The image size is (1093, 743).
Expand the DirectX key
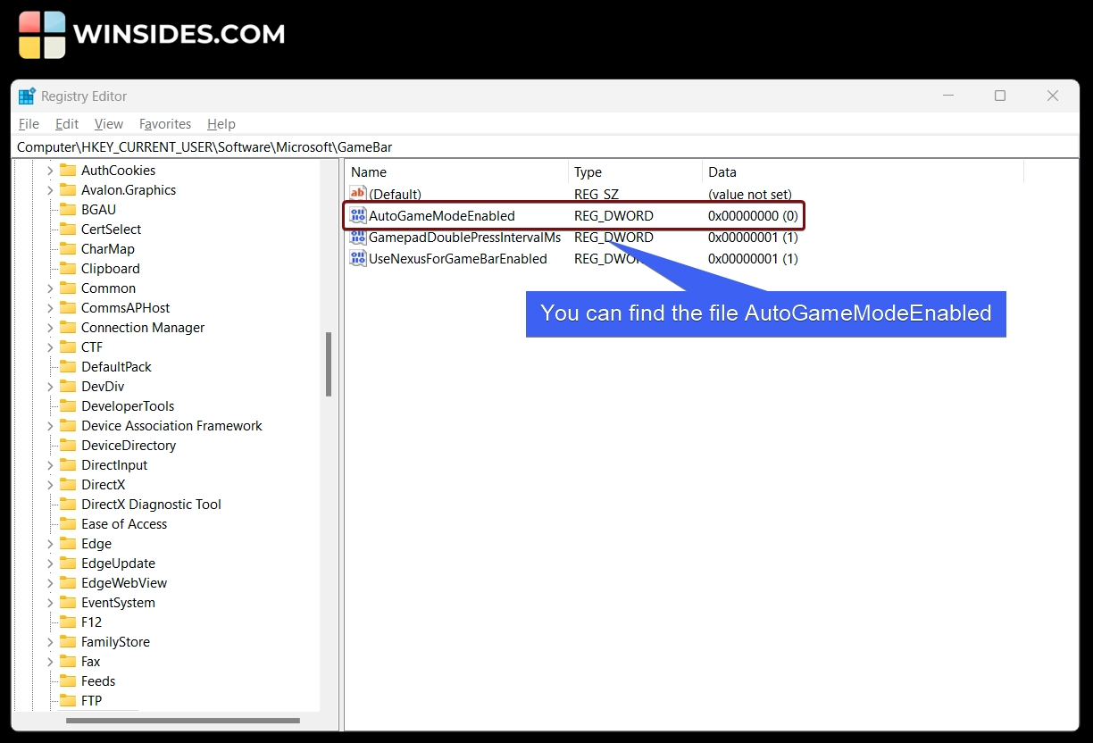pos(50,485)
